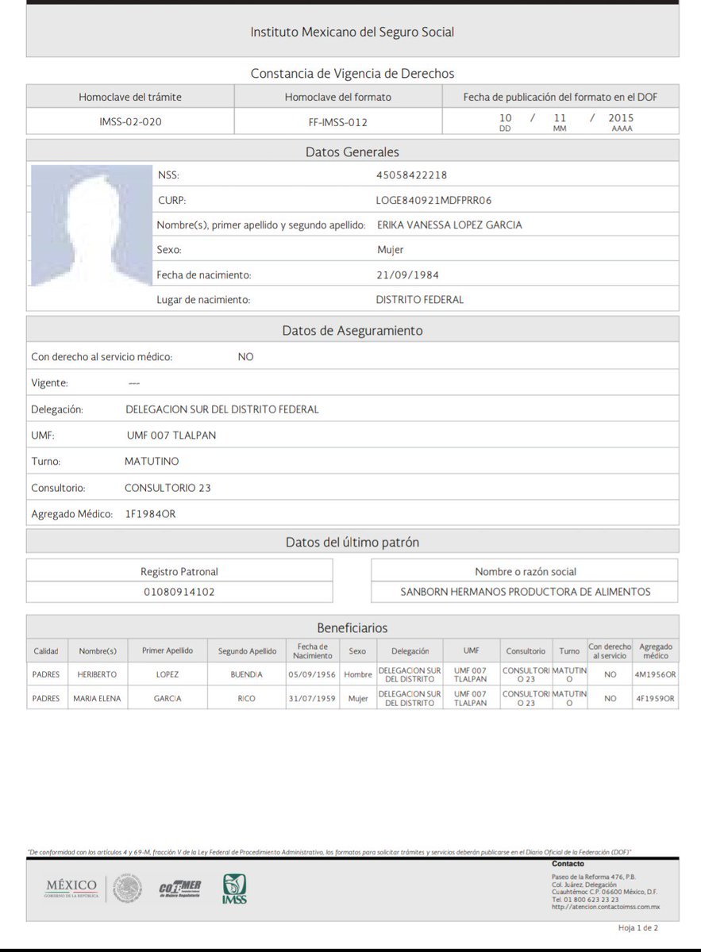Click birth date 21/09/1984

407,274
